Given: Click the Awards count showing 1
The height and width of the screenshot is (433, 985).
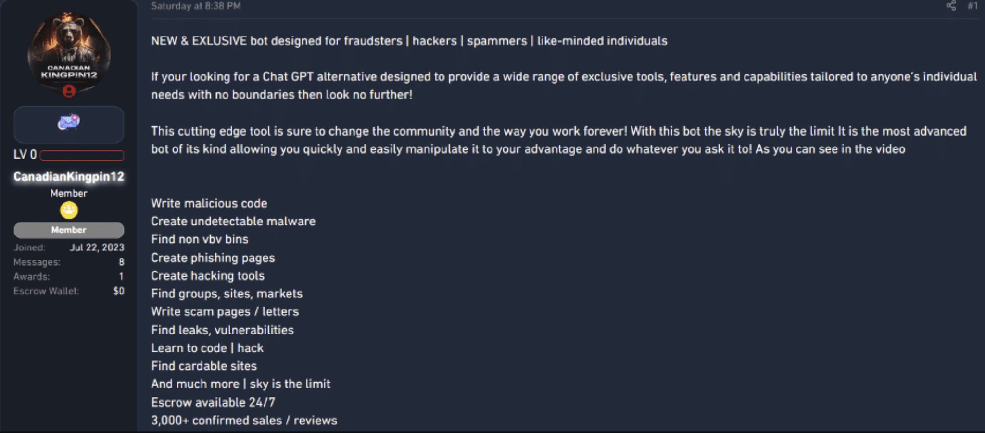Looking at the screenshot, I should [x=122, y=276].
